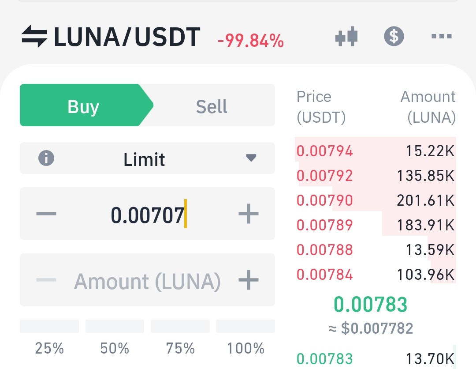Tap the dollar sign coin icon

(394, 36)
